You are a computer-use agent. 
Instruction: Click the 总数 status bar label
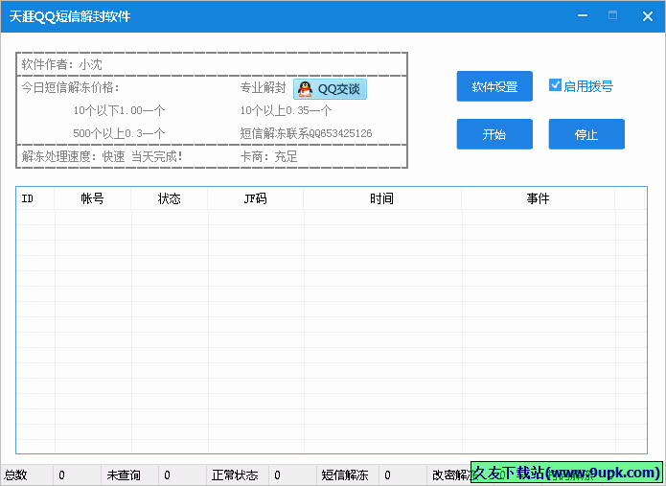click(x=15, y=474)
